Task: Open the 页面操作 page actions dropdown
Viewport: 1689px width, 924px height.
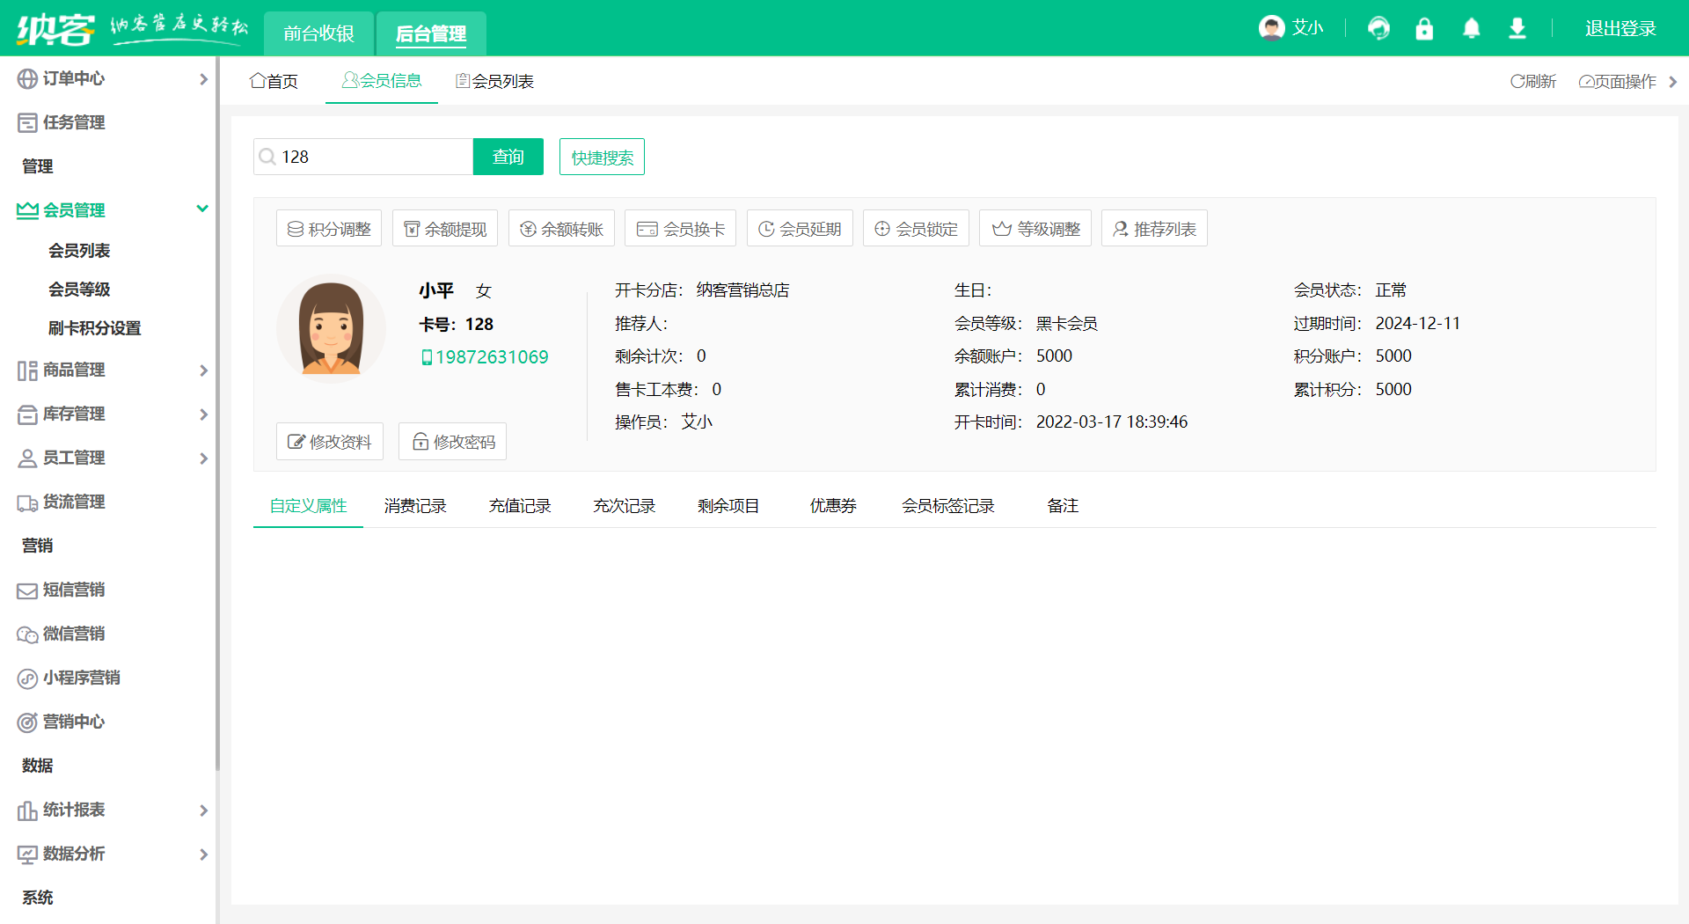Action: pyautogui.click(x=1621, y=81)
